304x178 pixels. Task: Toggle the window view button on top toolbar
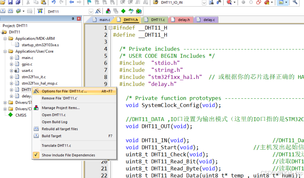tap(281, 2)
